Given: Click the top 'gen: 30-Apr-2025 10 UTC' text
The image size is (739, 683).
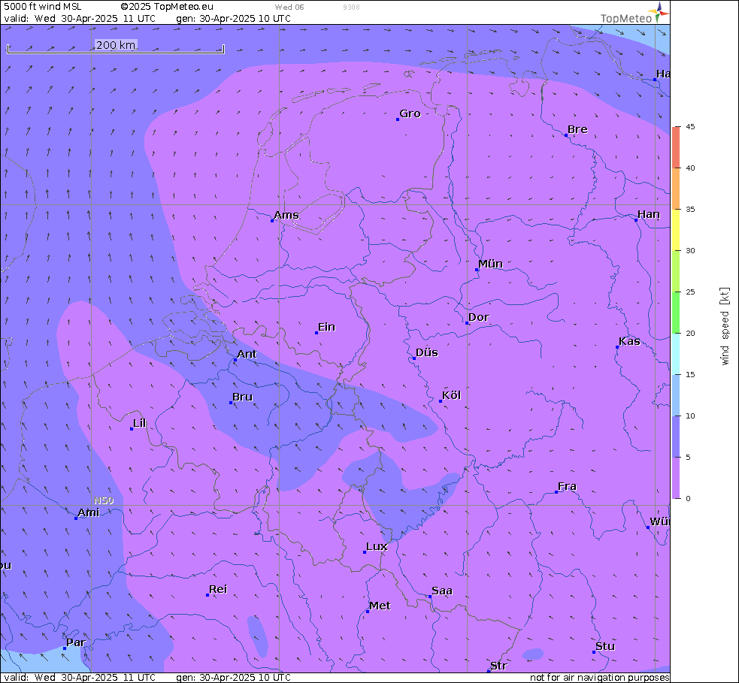Looking at the screenshot, I should pos(233,18).
